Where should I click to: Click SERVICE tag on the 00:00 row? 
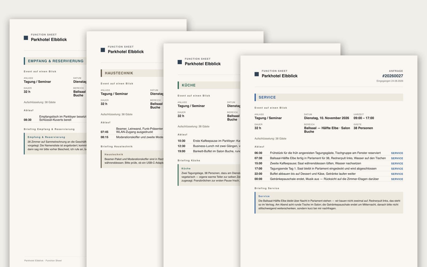click(x=397, y=179)
